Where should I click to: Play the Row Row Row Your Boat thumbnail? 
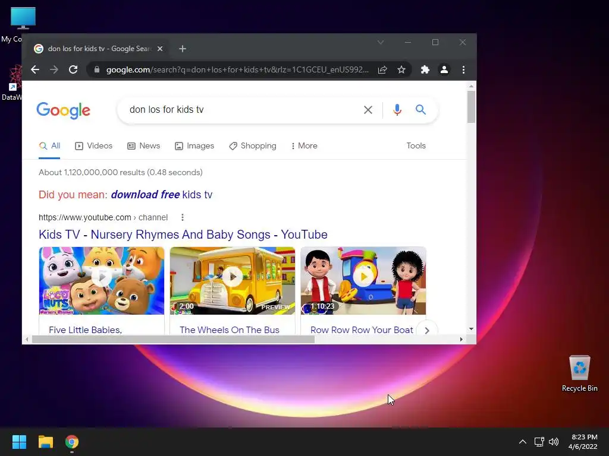(363, 281)
